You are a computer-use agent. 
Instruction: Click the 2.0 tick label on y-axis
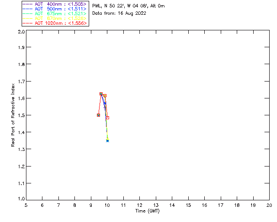(21, 32)
